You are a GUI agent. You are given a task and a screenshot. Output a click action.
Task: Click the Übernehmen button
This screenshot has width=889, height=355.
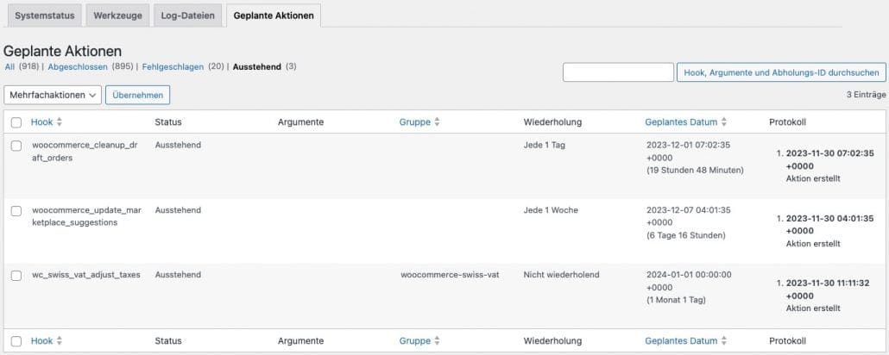point(137,95)
